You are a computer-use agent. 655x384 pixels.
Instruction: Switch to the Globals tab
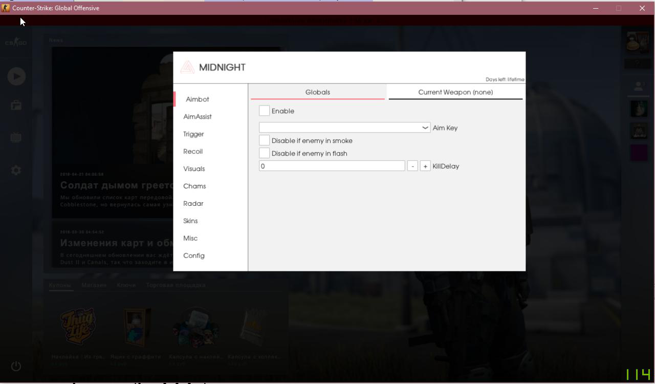[x=318, y=92]
